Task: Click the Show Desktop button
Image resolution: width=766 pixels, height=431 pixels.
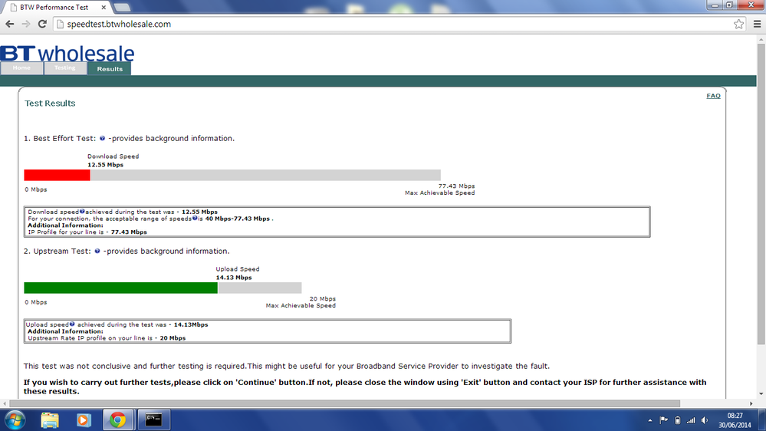Action: pyautogui.click(x=762, y=419)
